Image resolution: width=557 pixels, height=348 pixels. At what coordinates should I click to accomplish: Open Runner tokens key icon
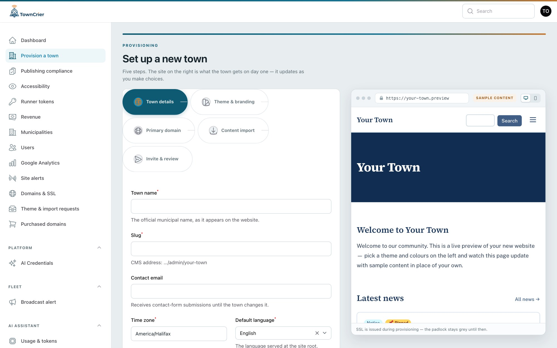click(x=13, y=102)
